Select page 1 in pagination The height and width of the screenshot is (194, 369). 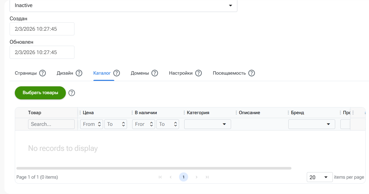pyautogui.click(x=183, y=177)
